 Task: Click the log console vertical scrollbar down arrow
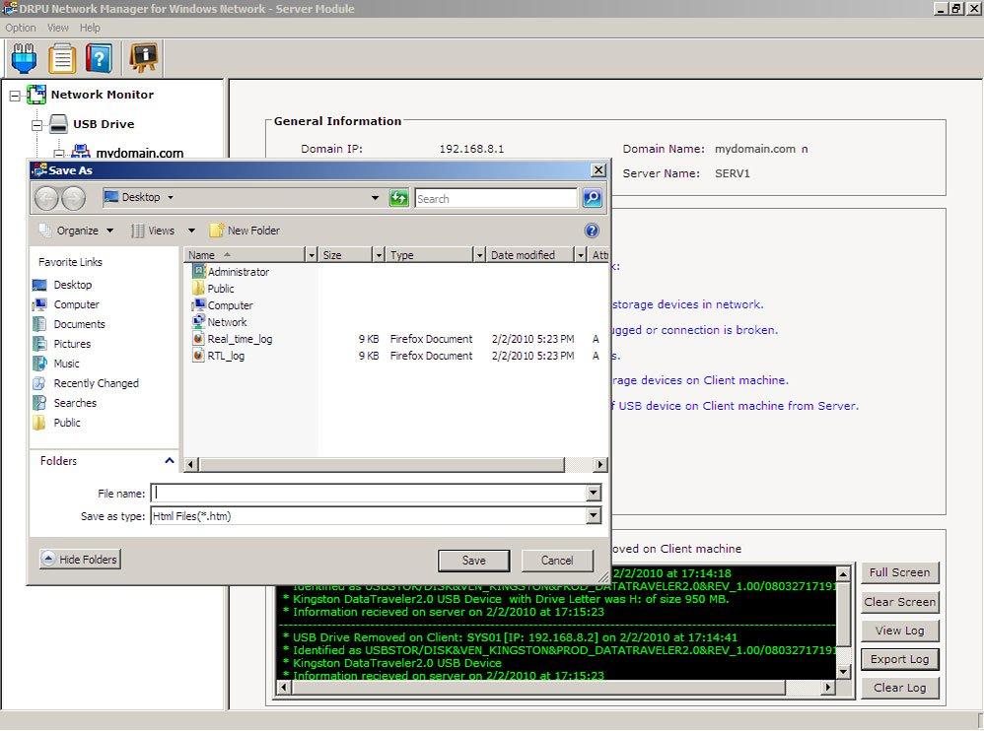click(843, 672)
